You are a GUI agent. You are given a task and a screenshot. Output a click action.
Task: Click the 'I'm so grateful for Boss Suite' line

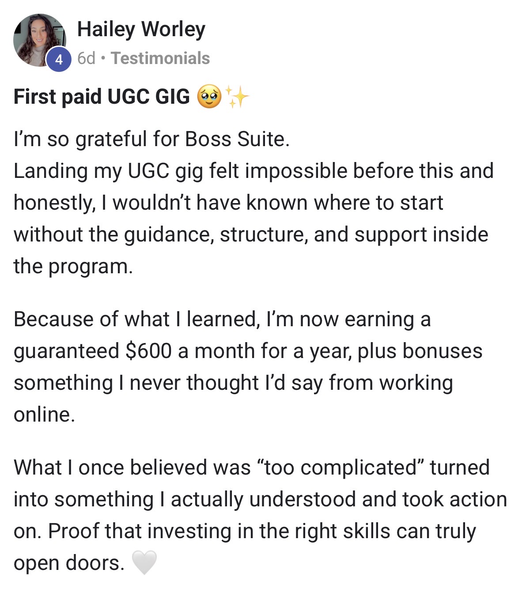(x=151, y=139)
